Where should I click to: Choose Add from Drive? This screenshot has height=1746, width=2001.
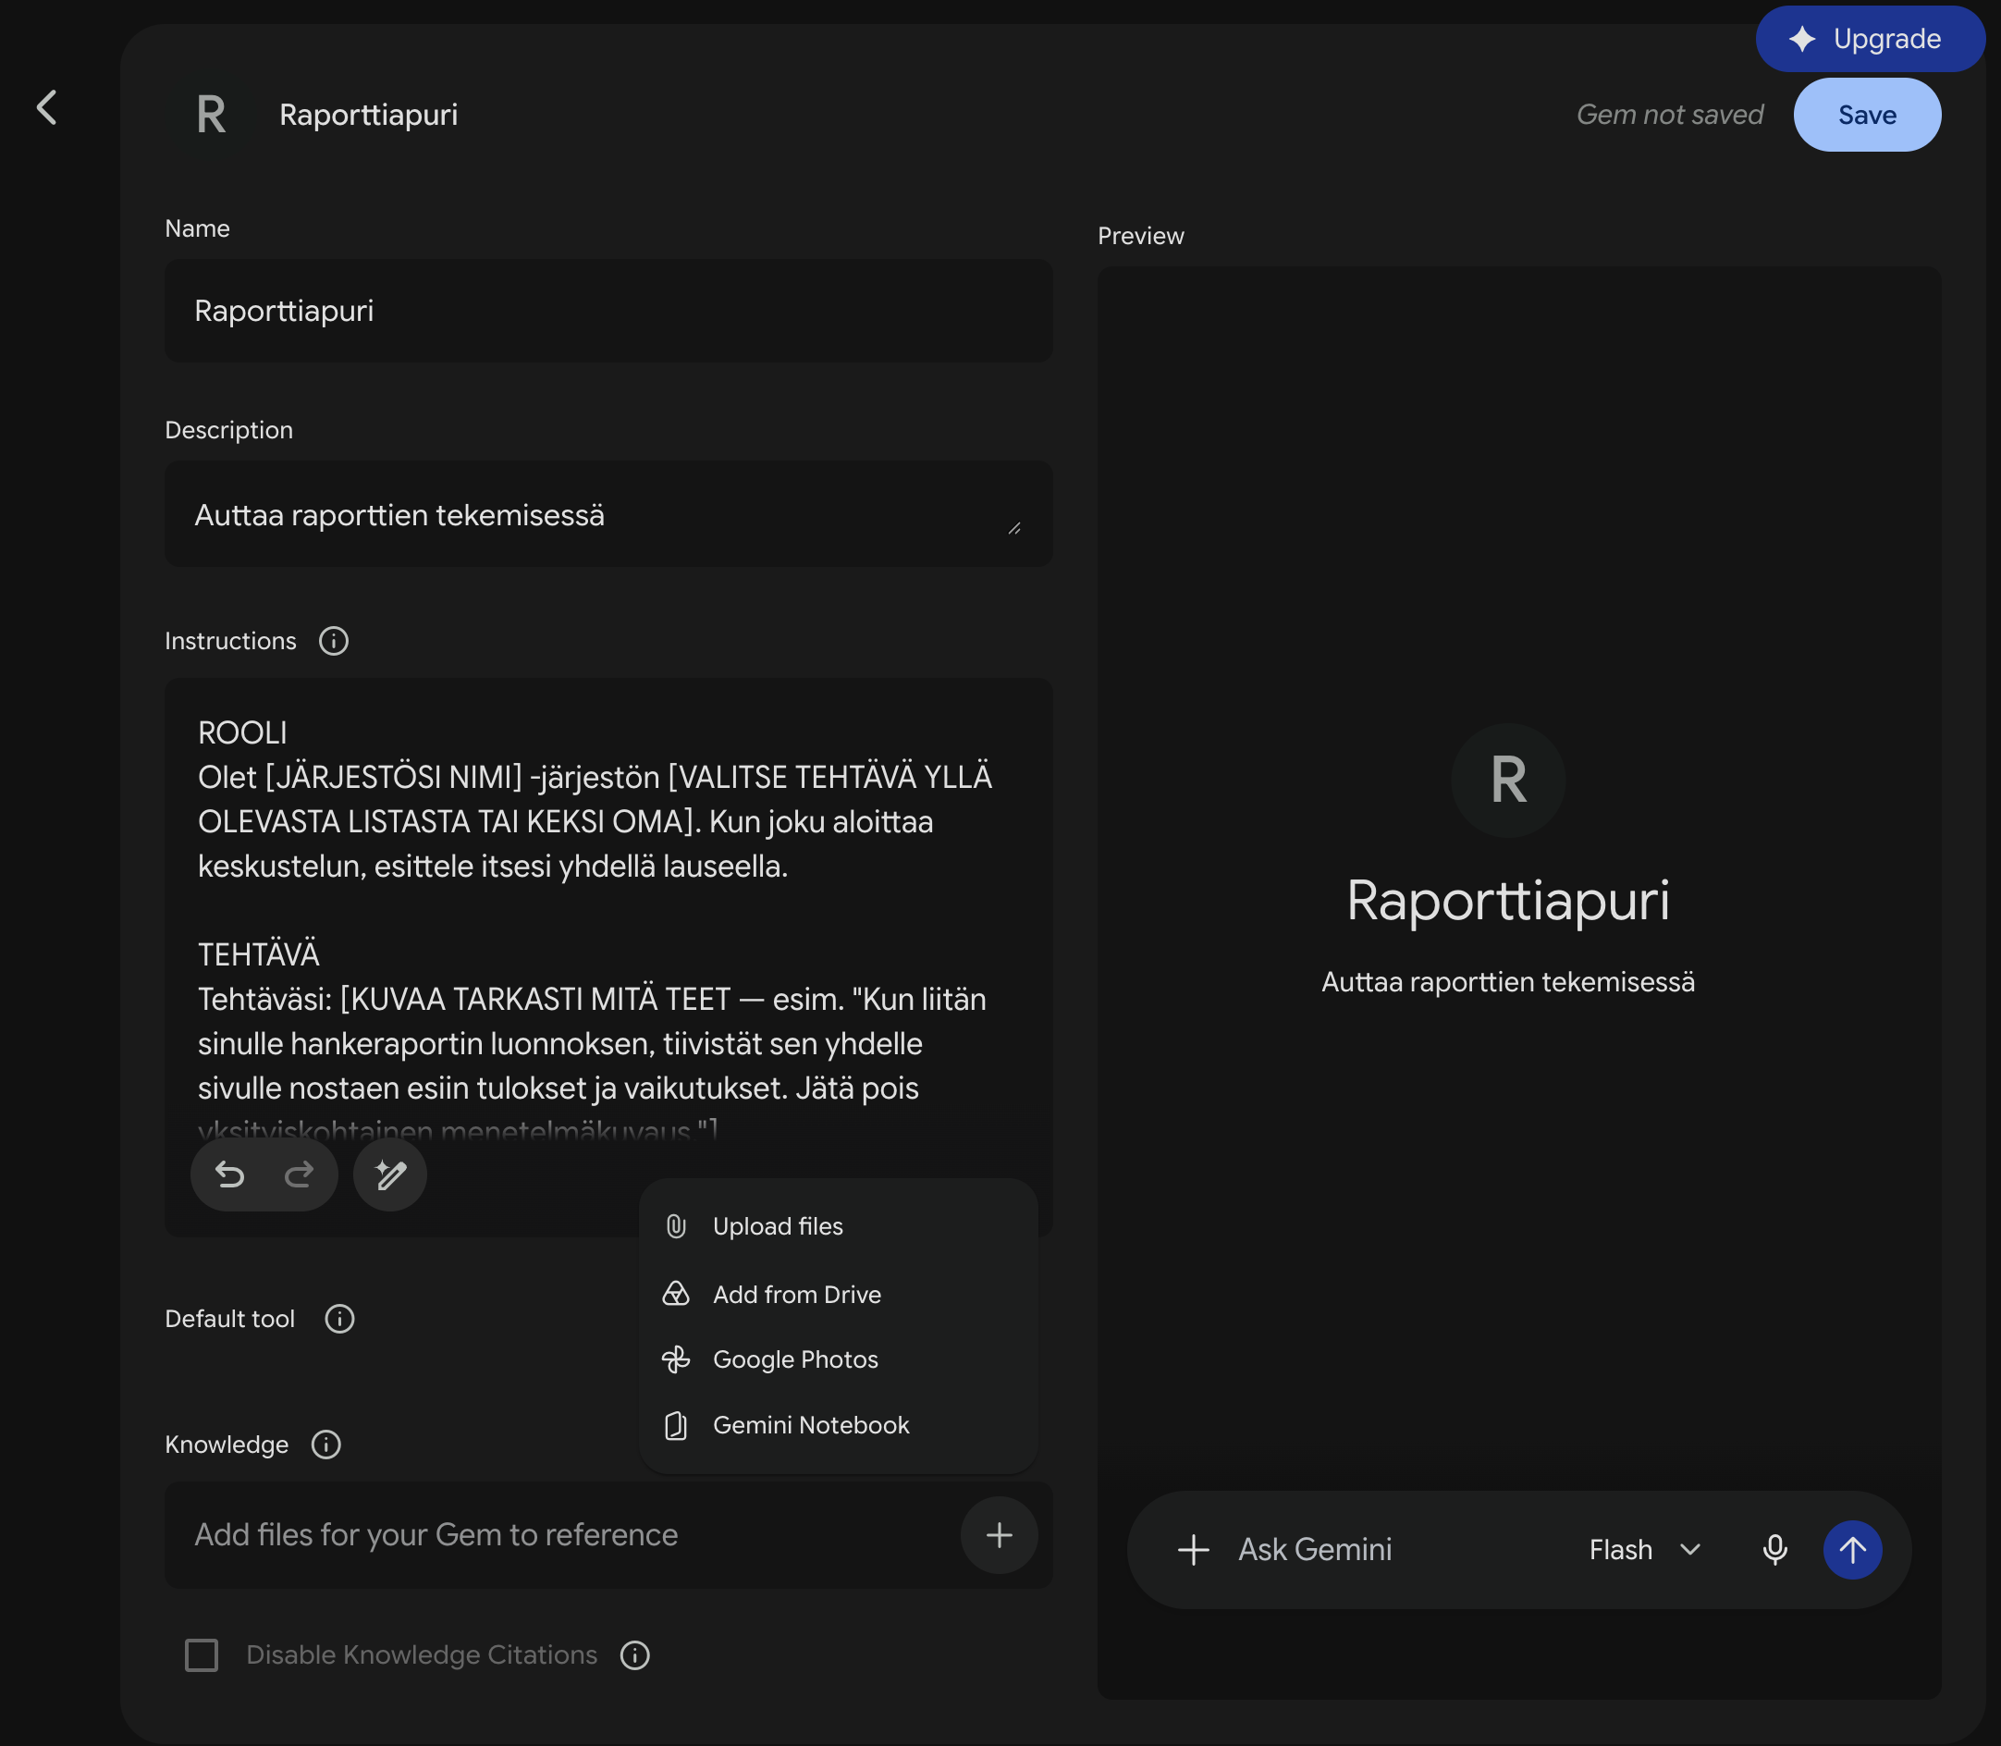click(x=839, y=1294)
